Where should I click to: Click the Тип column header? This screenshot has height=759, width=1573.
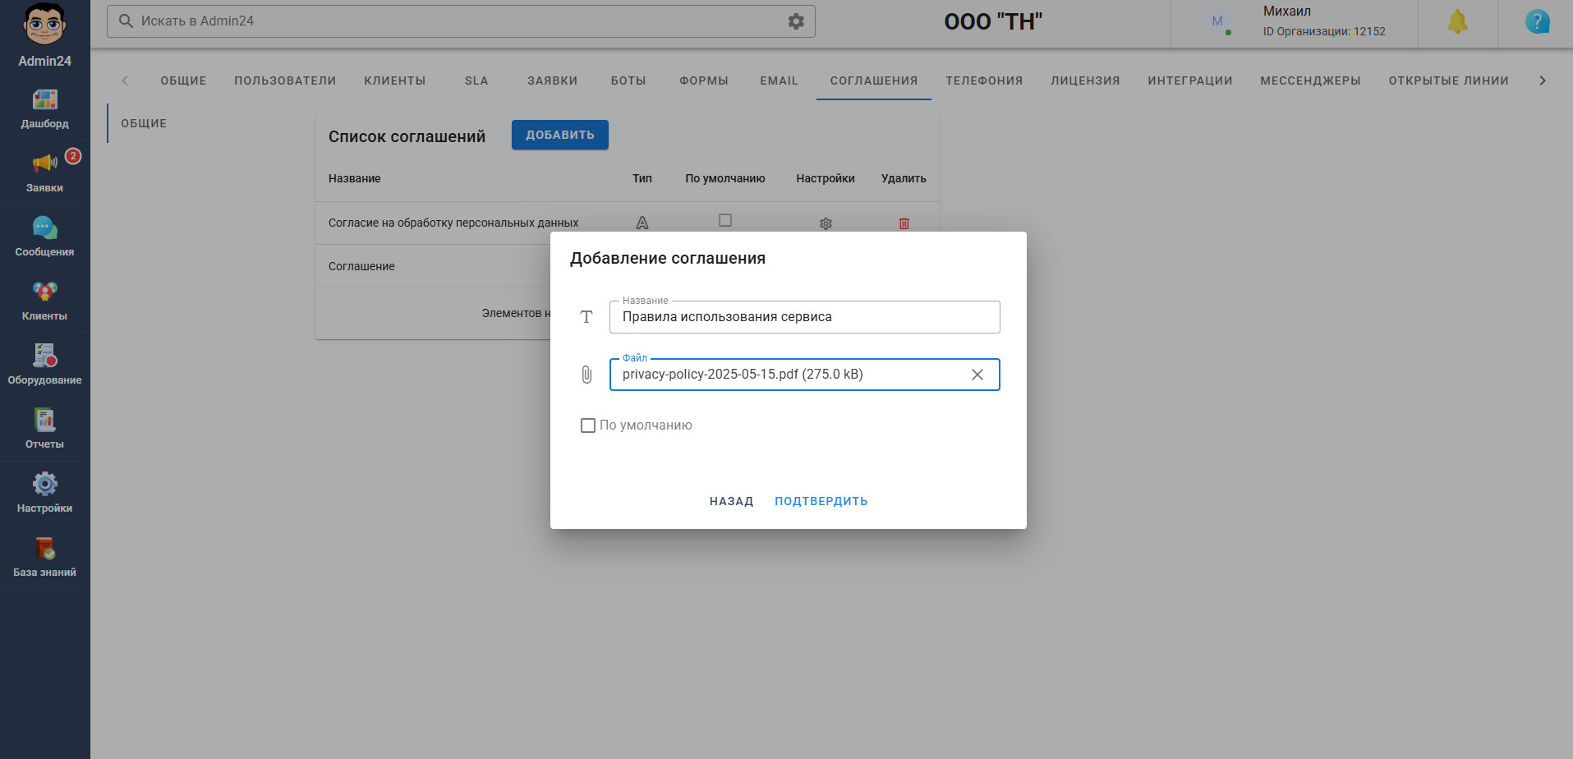point(642,178)
